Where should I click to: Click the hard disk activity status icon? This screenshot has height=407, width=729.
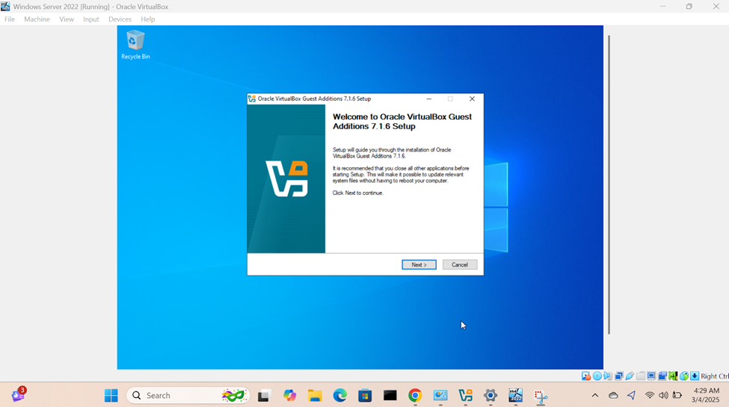(x=585, y=376)
